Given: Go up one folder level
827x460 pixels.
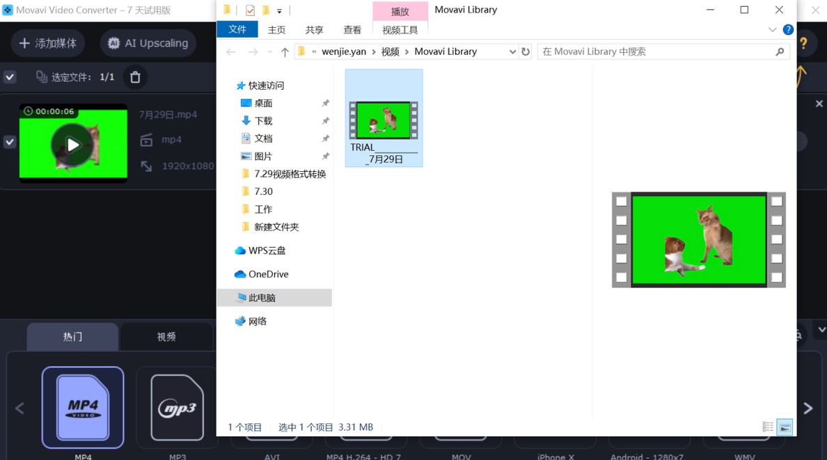Looking at the screenshot, I should coord(285,51).
